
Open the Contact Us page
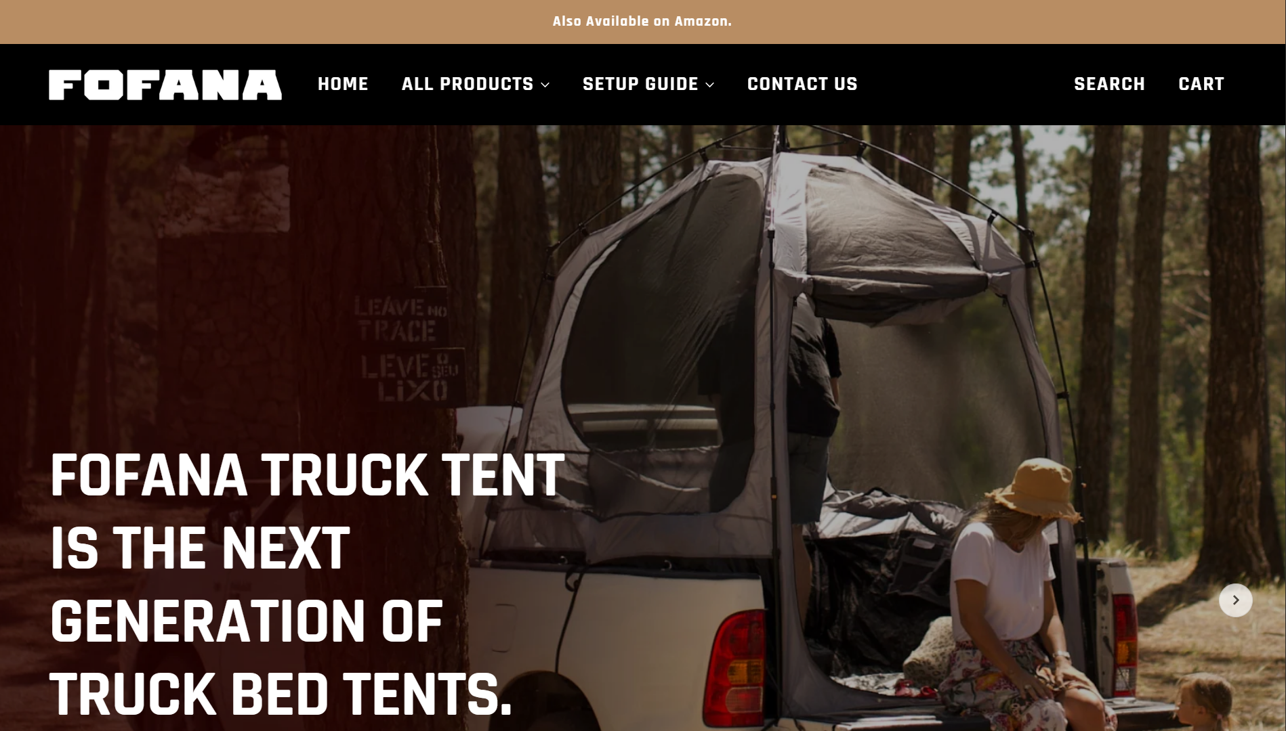(802, 84)
